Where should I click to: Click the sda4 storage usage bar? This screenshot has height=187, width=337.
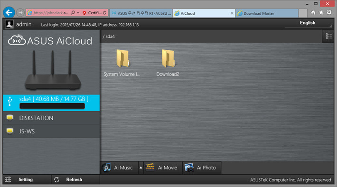52,106
